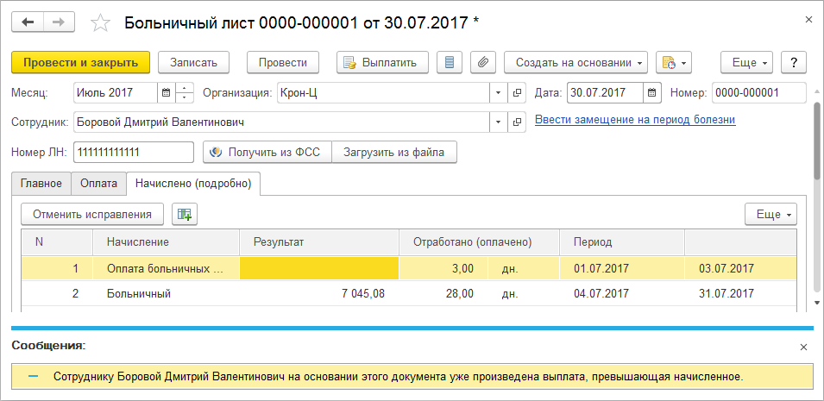Viewport: 824px width, 401px height.
Task: Close the Сообщения messages panel
Action: (803, 347)
